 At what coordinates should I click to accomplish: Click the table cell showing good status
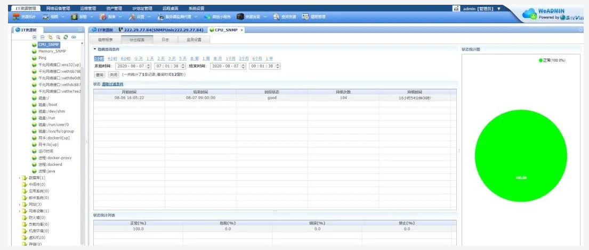tap(272, 98)
